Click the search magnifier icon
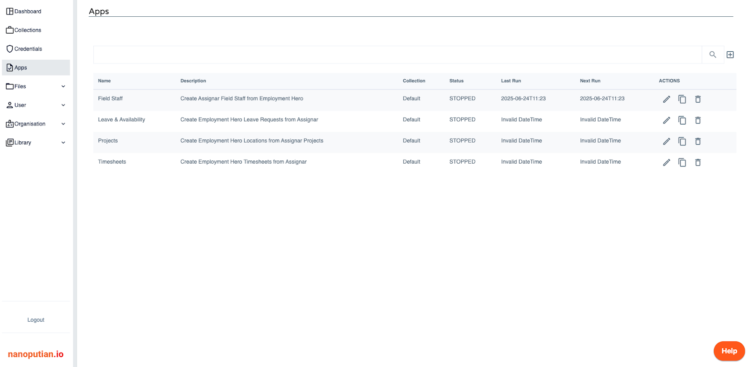 click(x=712, y=55)
